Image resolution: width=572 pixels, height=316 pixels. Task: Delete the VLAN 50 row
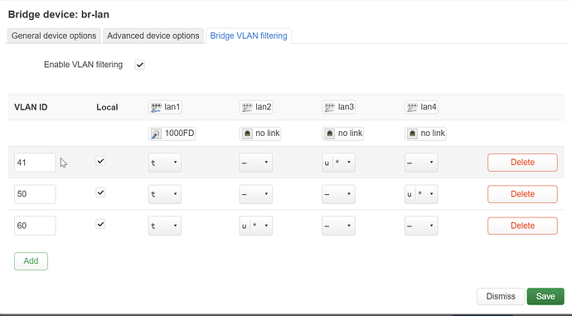tap(522, 194)
